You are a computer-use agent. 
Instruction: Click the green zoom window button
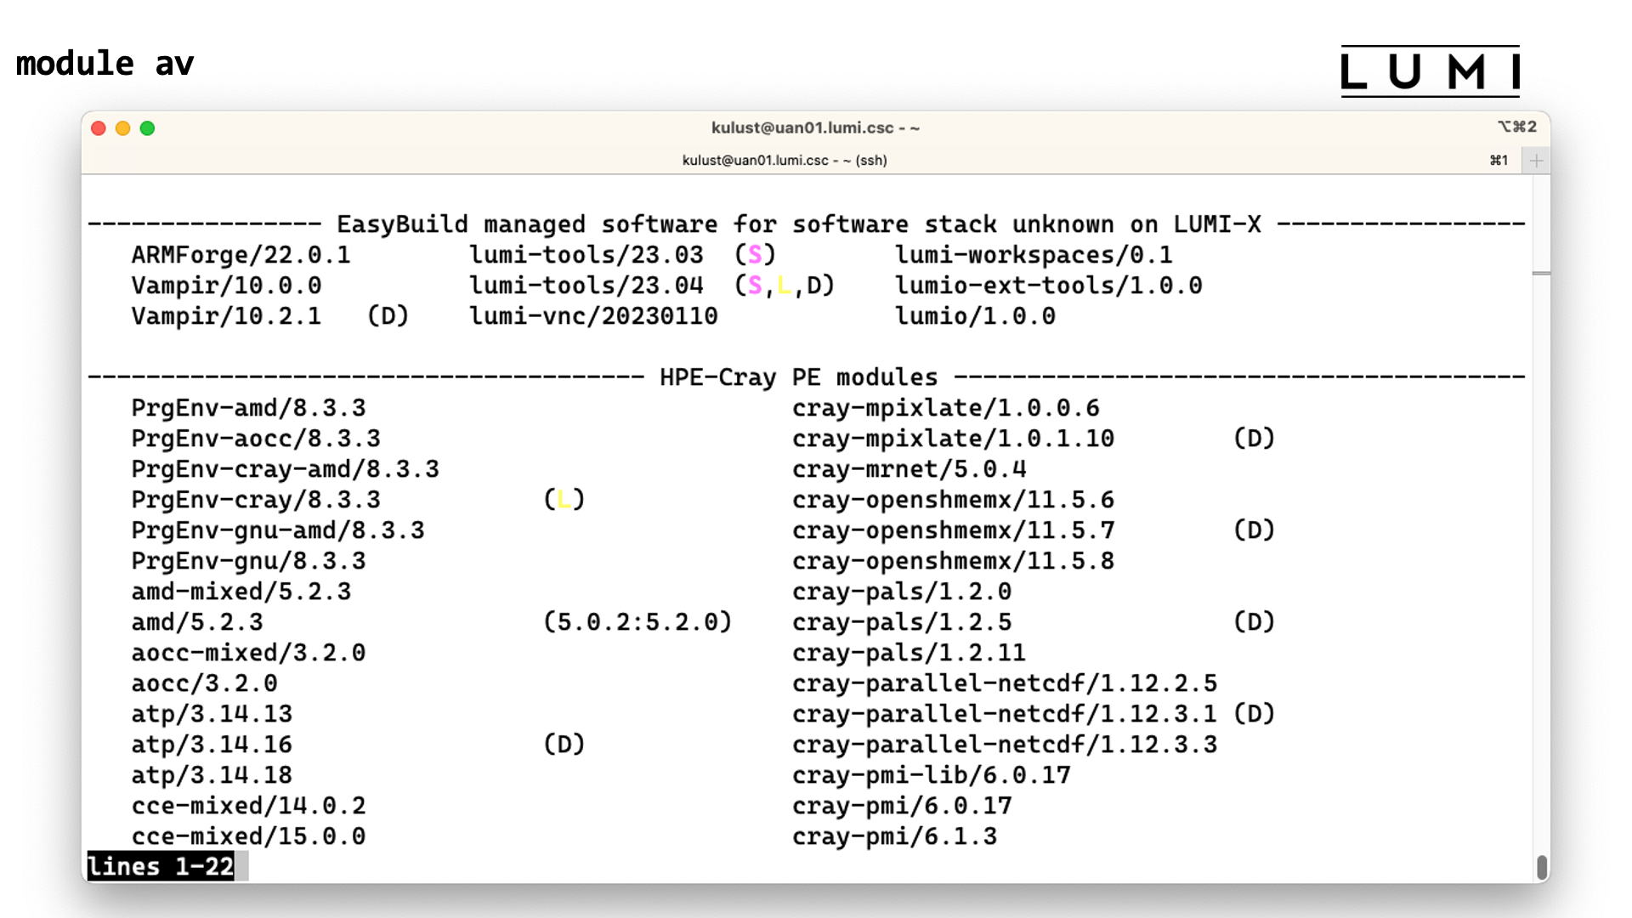pos(147,128)
